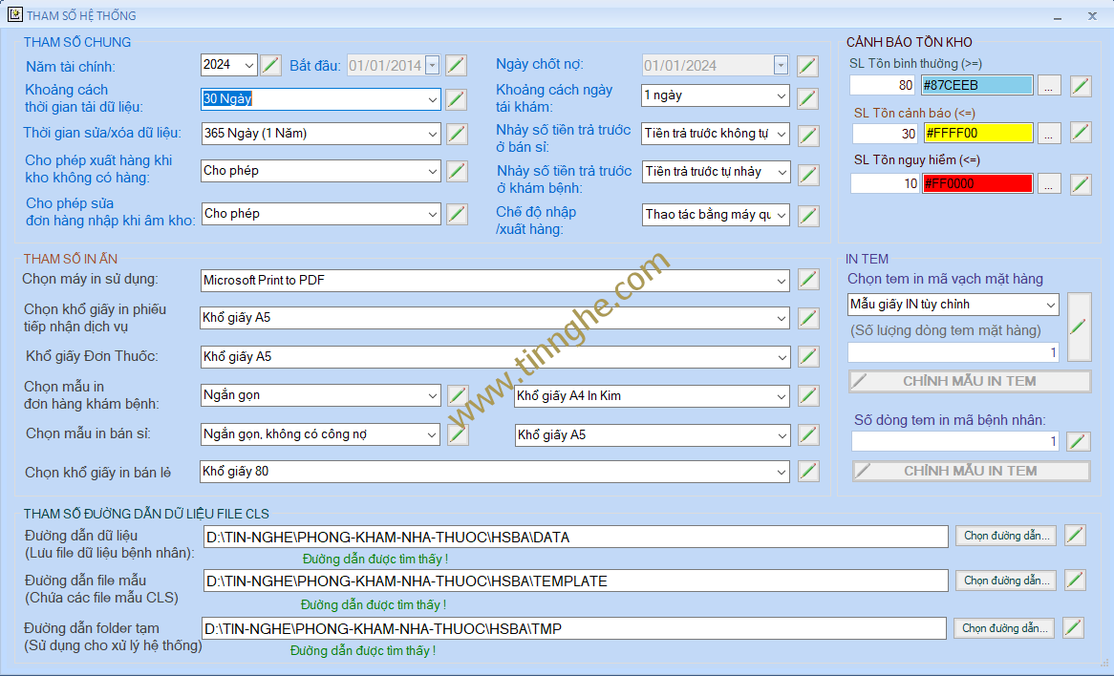Open Cho phép xuất hàng khi kho không có hàng dropdown
Screen dimensions: 1114x676
[x=432, y=171]
